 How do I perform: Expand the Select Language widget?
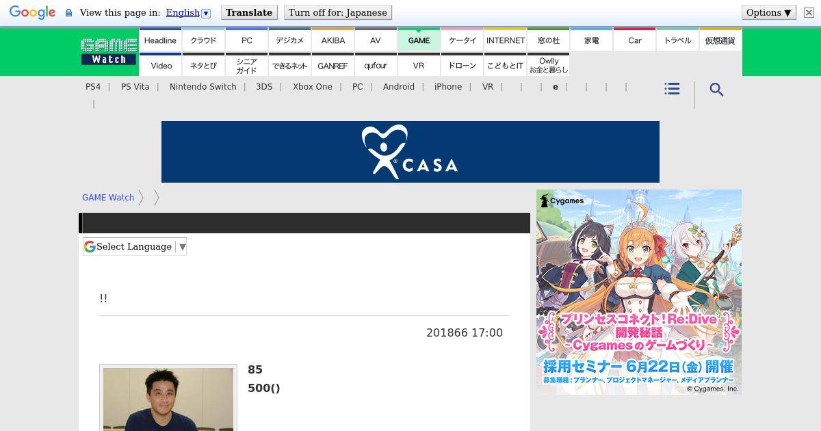pos(135,247)
